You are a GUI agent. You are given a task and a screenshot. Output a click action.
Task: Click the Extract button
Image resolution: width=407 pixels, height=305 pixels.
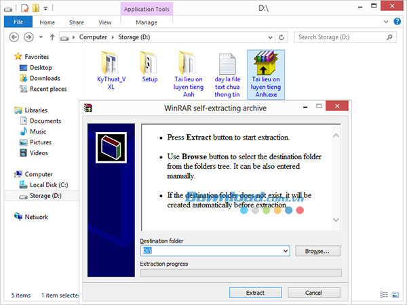[x=255, y=292]
